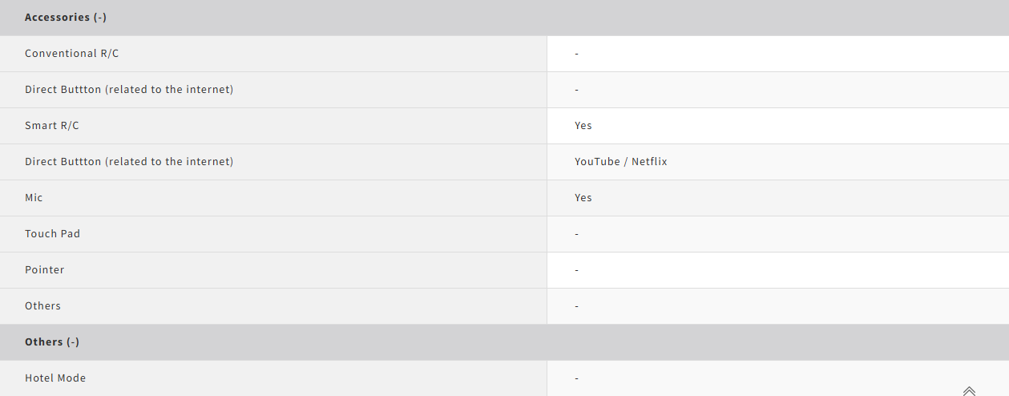This screenshot has width=1009, height=396.
Task: Click the dash value for Hotel Mode
Action: [x=577, y=378]
